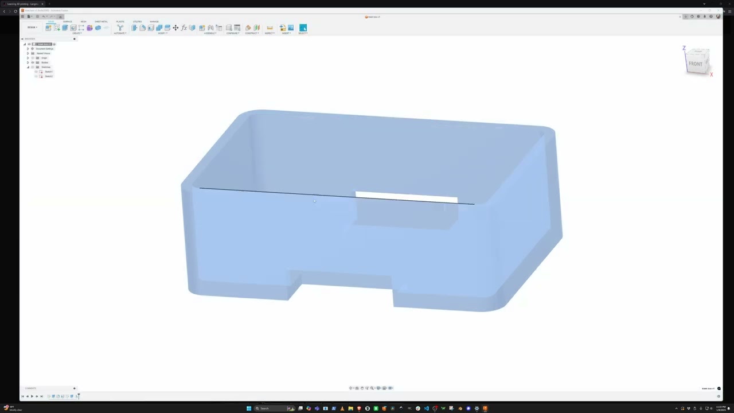
Task: Play the timeline with play button
Action: tap(32, 396)
